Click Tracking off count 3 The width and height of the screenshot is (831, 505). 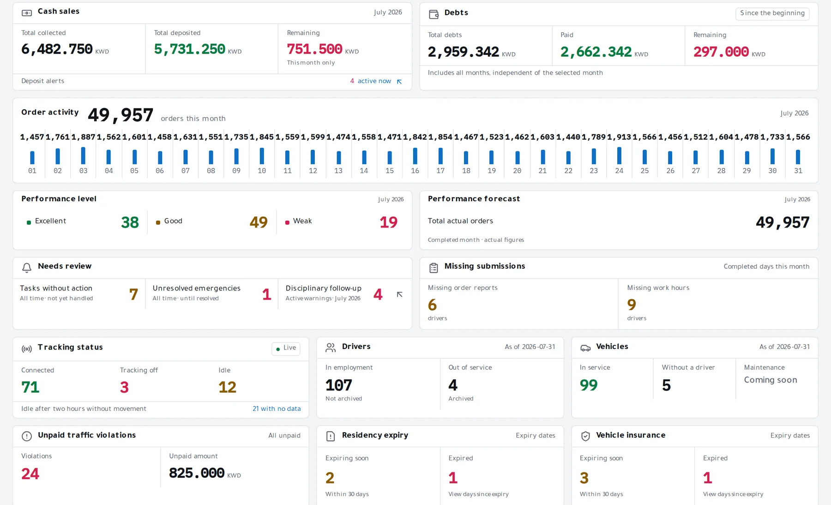tap(124, 387)
